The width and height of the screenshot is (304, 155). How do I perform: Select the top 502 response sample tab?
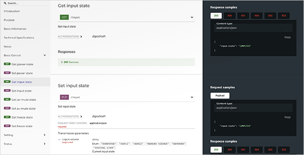pos(270,16)
